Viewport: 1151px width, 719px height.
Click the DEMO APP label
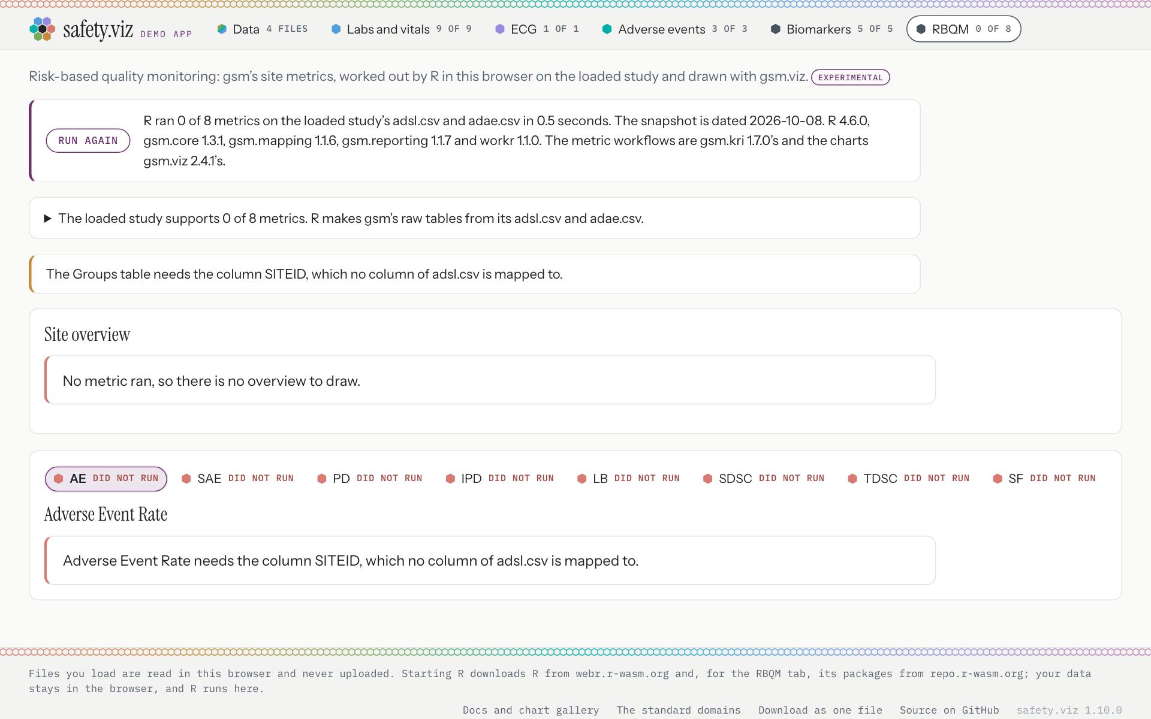[x=166, y=34]
